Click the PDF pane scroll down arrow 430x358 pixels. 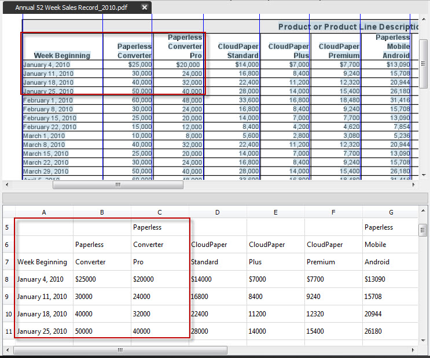[x=424, y=175]
